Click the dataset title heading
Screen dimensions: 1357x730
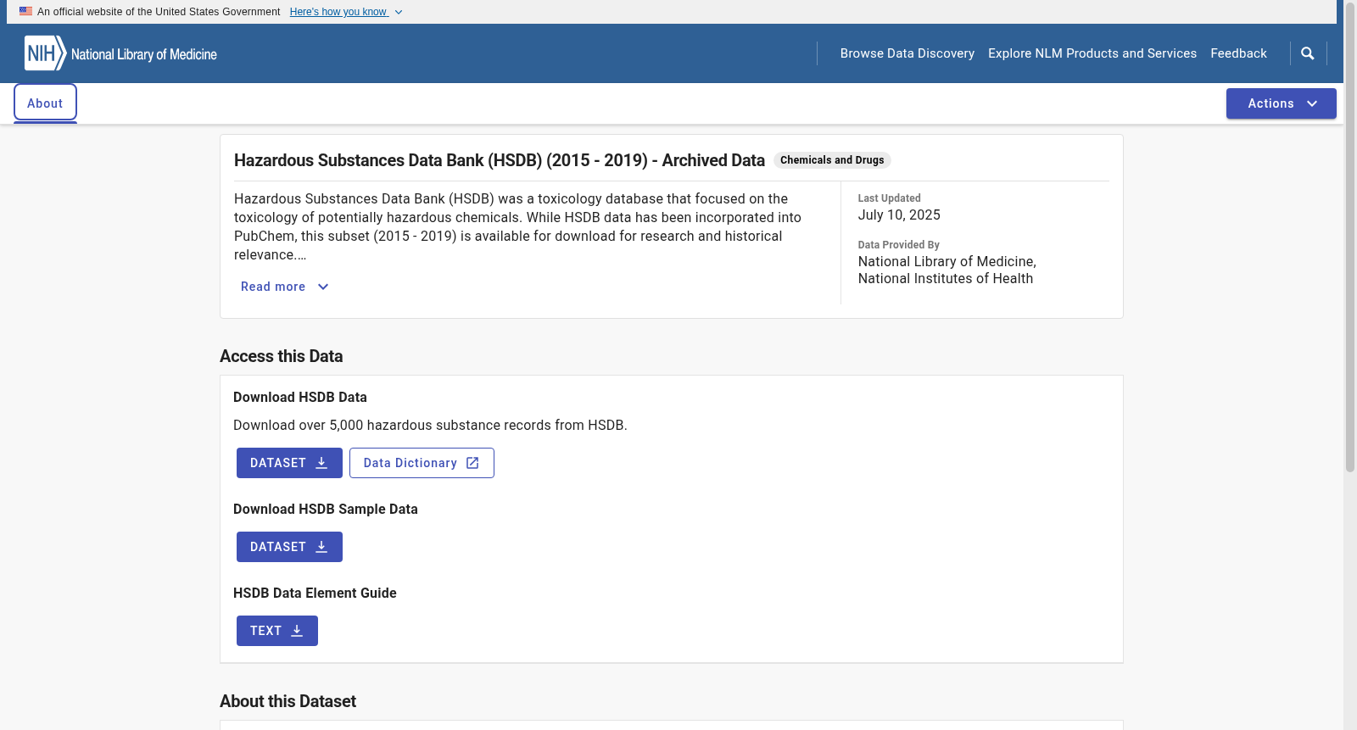click(x=500, y=160)
